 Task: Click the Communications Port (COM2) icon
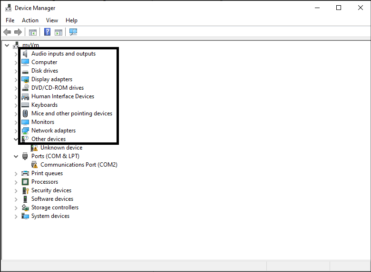coord(35,165)
